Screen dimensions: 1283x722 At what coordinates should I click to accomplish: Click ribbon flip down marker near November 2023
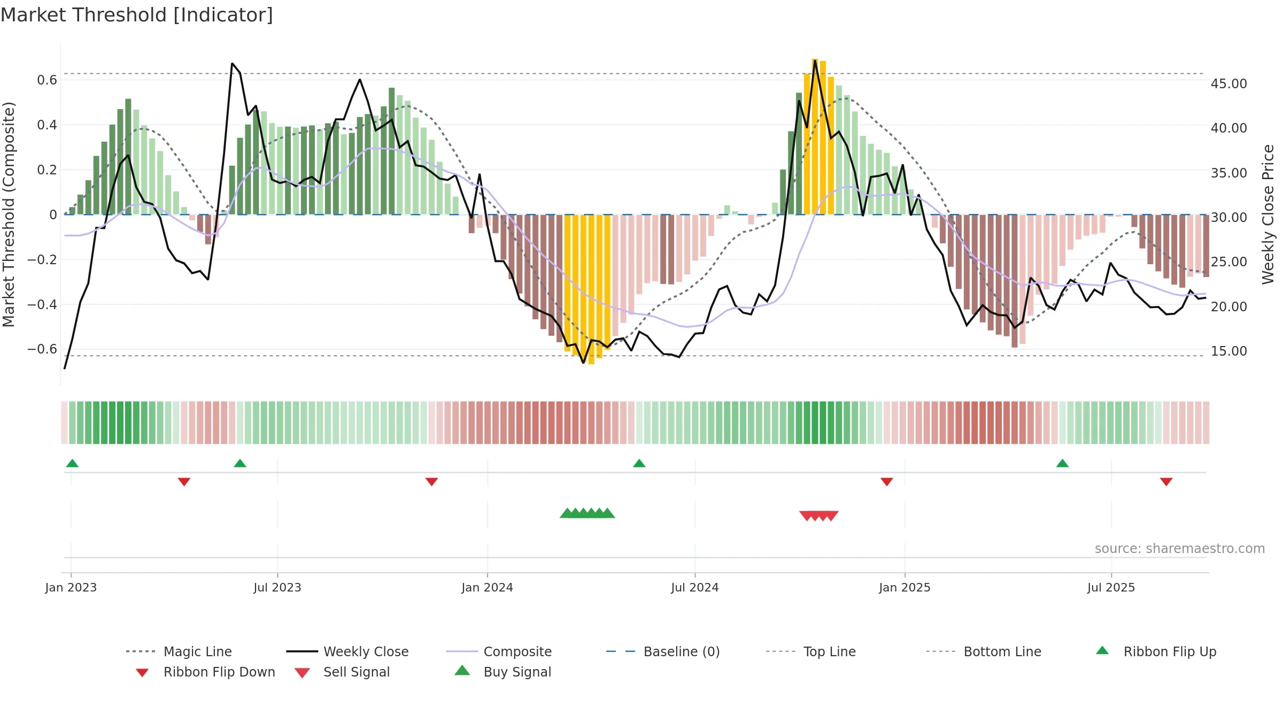tap(432, 482)
